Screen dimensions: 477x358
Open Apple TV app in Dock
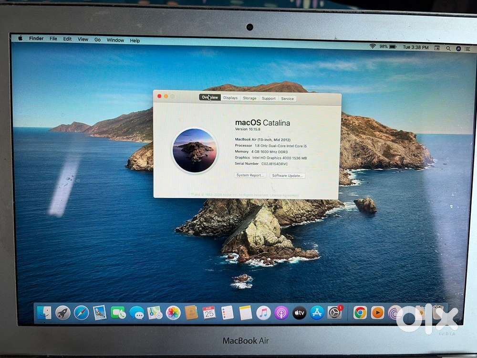point(300,313)
